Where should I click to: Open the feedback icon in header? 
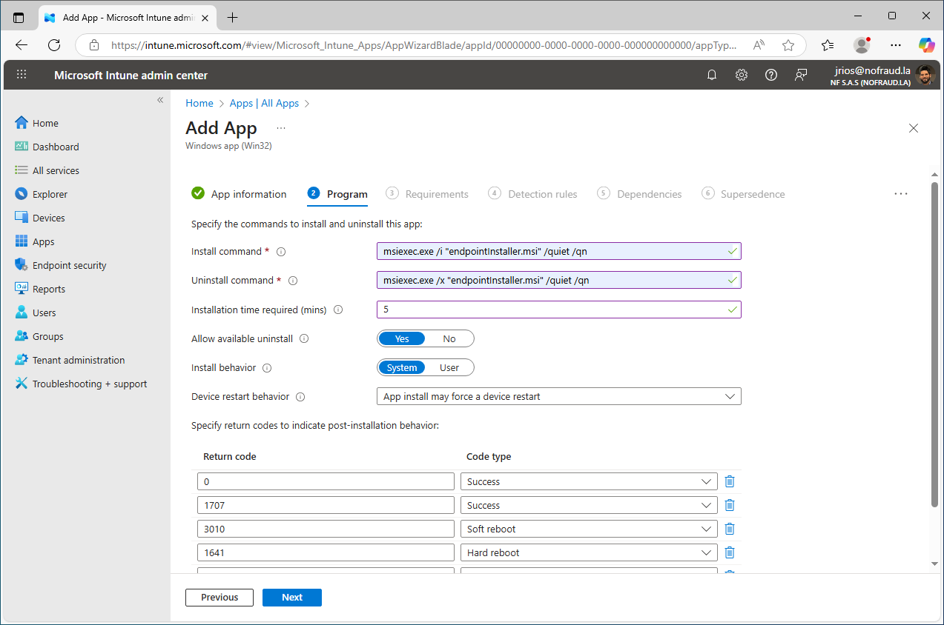click(801, 75)
